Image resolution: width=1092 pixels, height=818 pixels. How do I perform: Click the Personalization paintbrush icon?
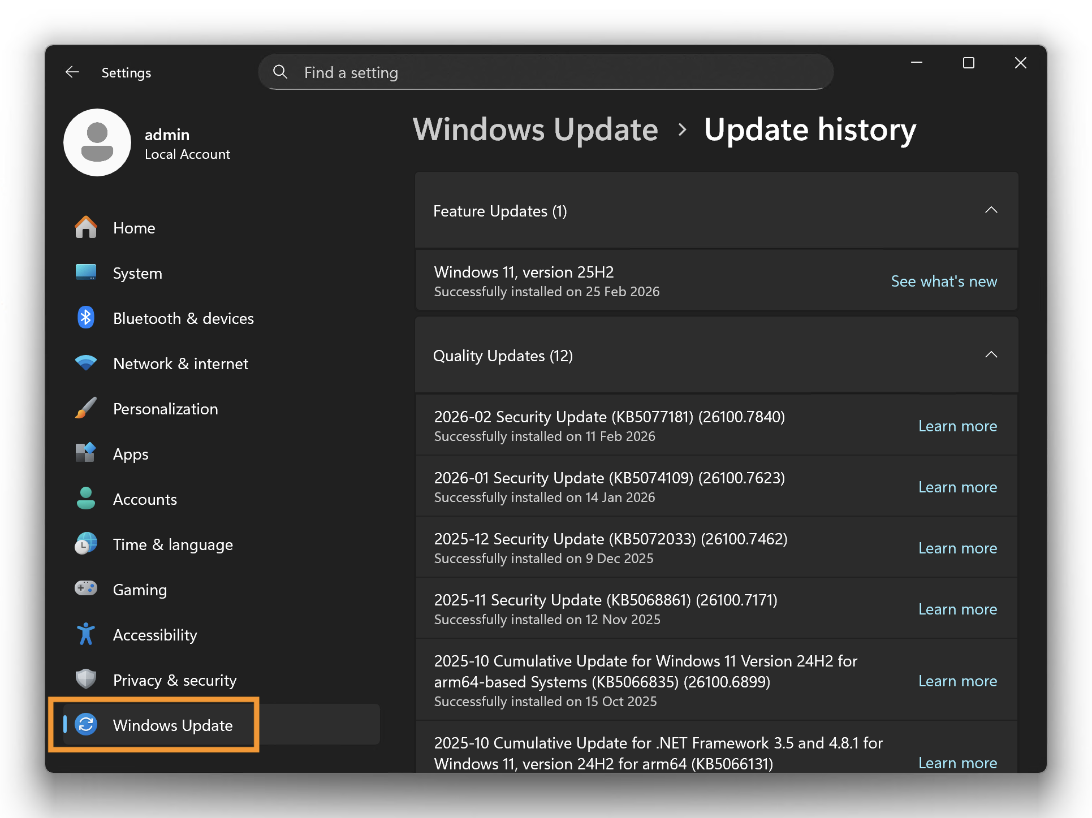[x=86, y=408]
